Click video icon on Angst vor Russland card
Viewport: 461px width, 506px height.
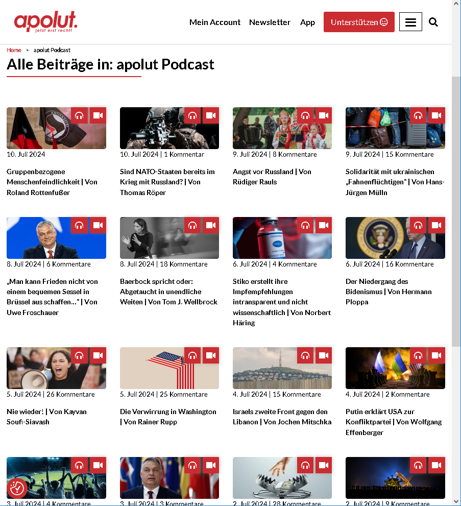click(x=324, y=115)
